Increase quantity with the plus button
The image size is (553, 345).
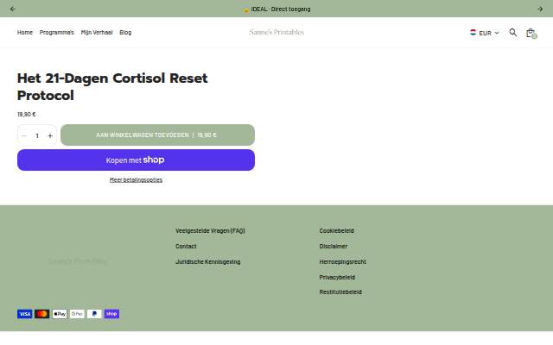click(x=50, y=135)
